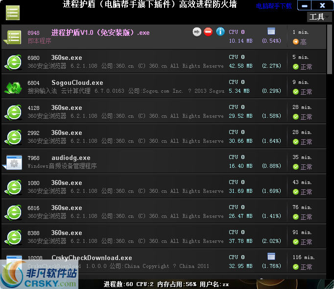The height and width of the screenshot is (289, 334).
Task: Close the 进程护盾 window
Action: point(322,5)
